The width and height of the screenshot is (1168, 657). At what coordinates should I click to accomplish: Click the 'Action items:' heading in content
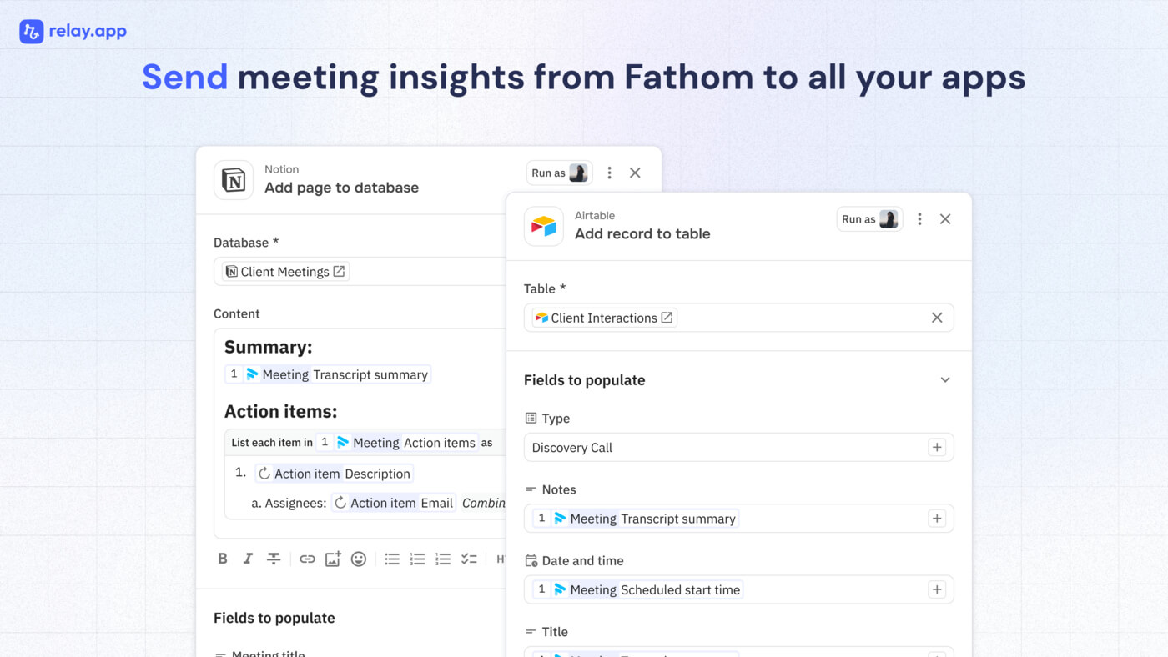click(x=280, y=411)
